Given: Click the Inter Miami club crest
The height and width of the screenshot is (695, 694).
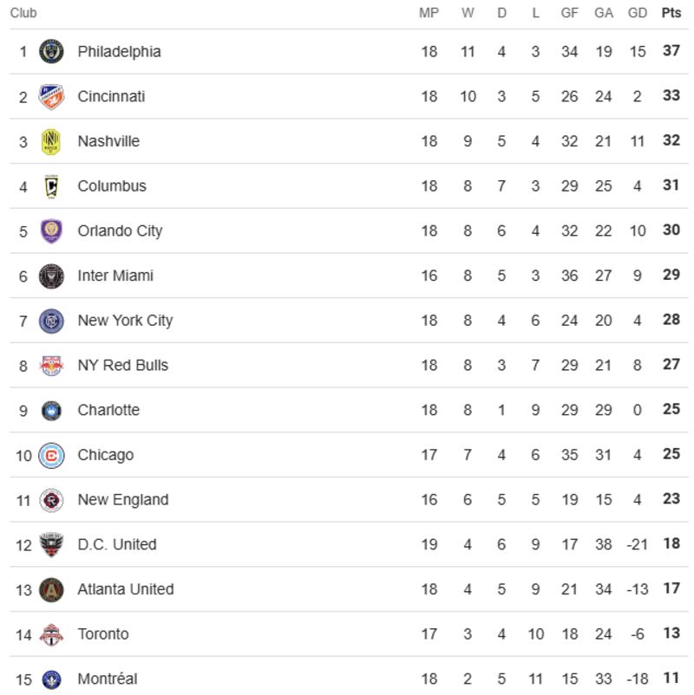Looking at the screenshot, I should click(51, 276).
